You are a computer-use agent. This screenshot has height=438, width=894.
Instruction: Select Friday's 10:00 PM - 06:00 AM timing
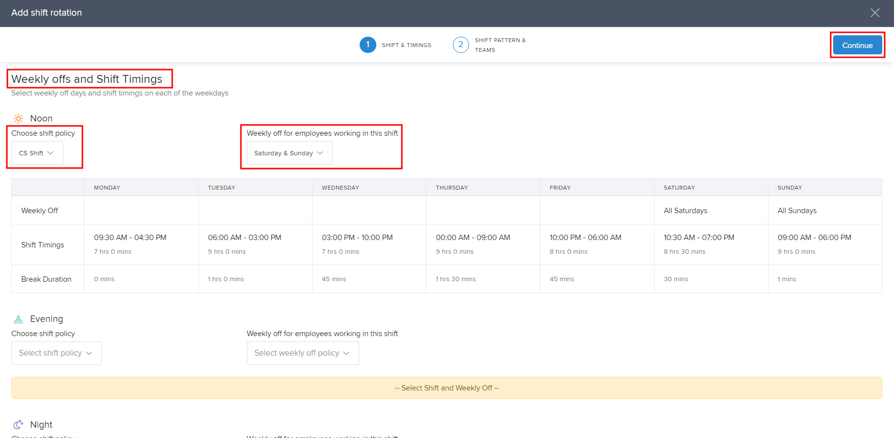pyautogui.click(x=585, y=238)
